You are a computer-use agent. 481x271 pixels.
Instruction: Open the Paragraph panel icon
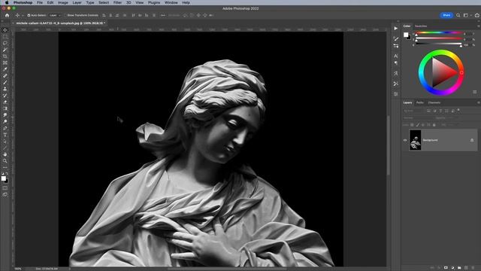(396, 63)
